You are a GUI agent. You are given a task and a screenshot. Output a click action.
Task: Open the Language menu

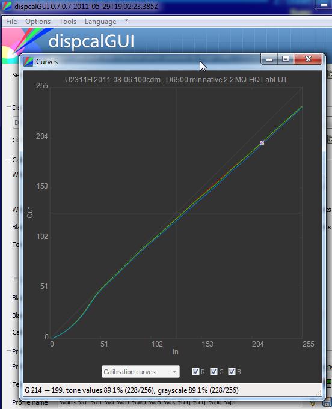pos(100,22)
